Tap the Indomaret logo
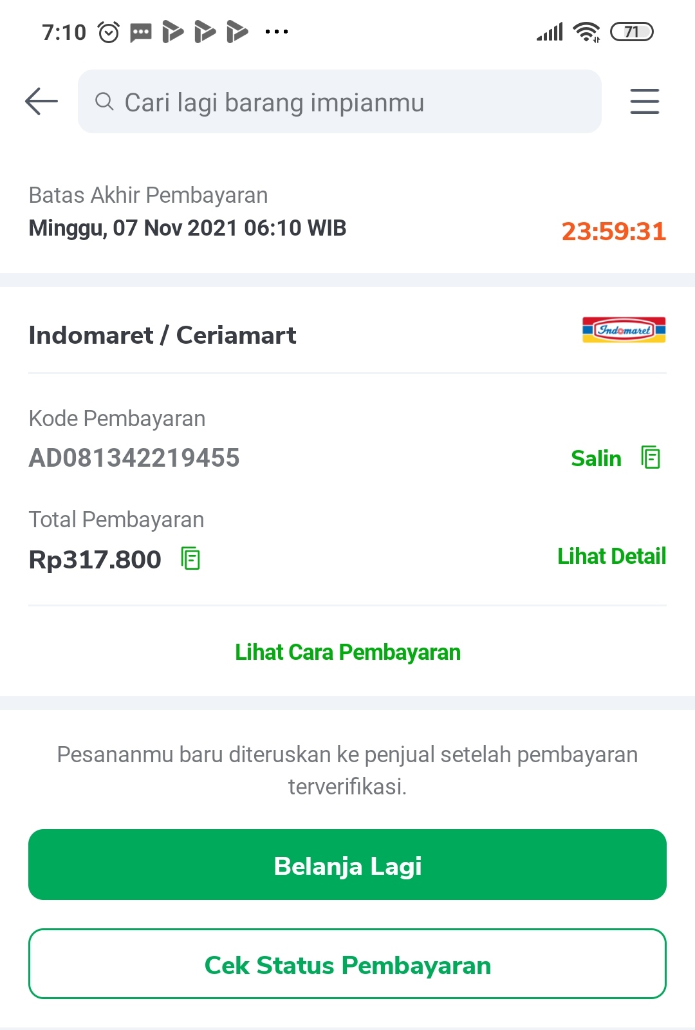 (x=624, y=330)
